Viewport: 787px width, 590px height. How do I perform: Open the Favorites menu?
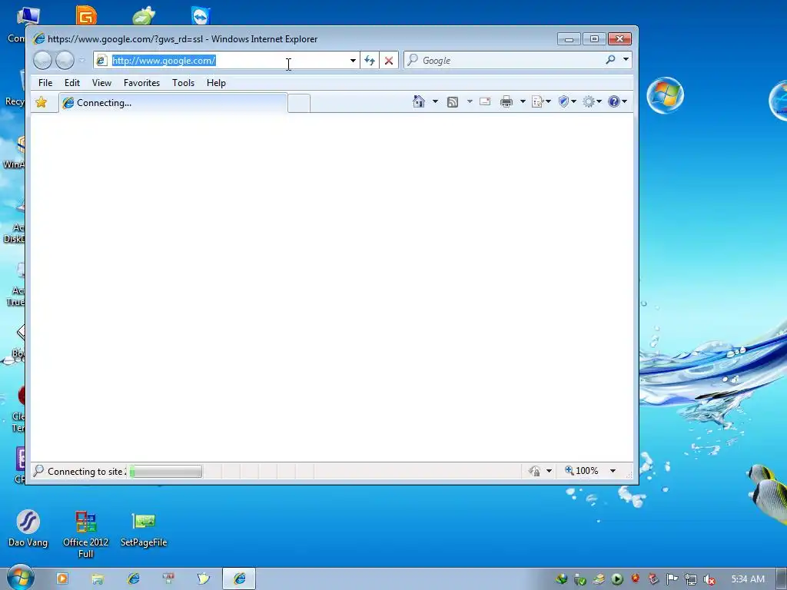141,83
